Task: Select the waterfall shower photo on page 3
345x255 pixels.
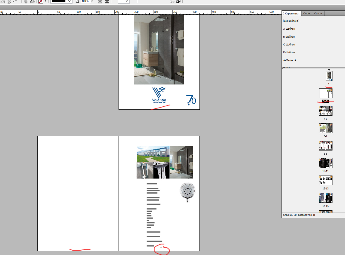Action: click(x=161, y=171)
